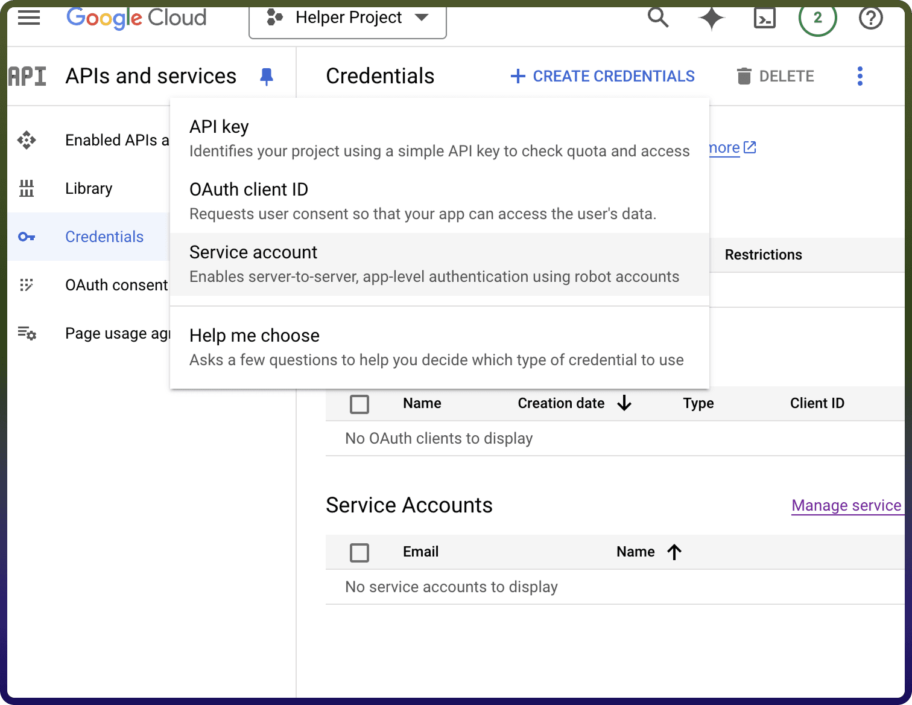Check the Service Accounts select-all checkbox
This screenshot has height=705, width=912.
click(x=359, y=552)
